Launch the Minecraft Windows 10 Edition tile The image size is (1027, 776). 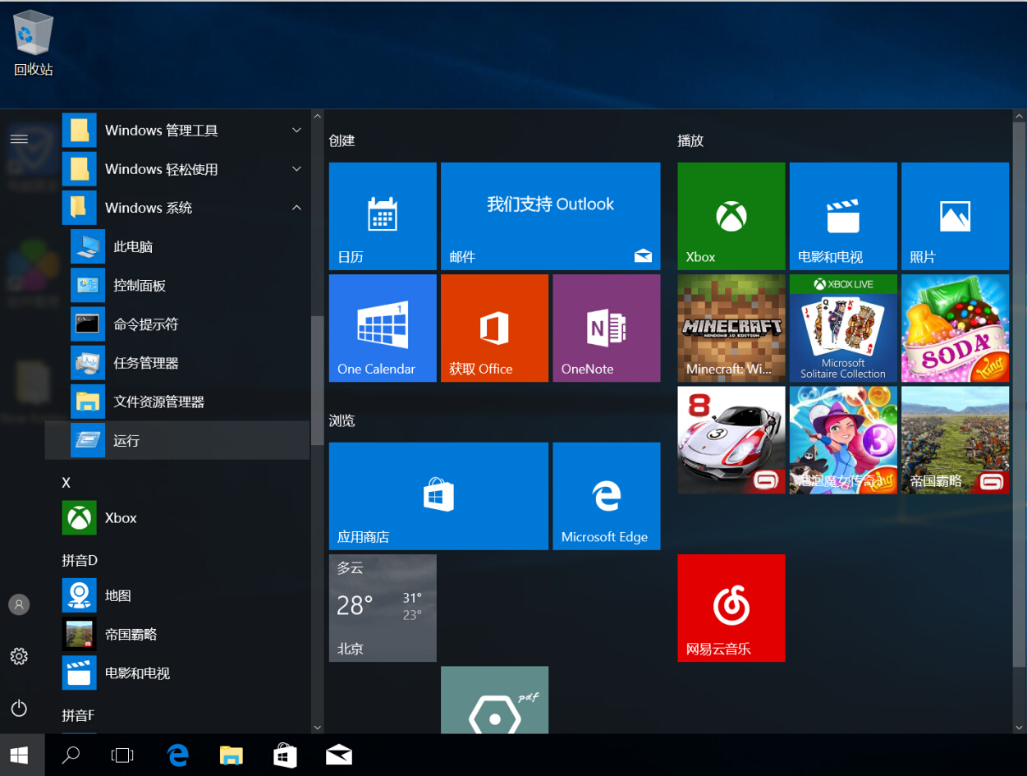(731, 328)
